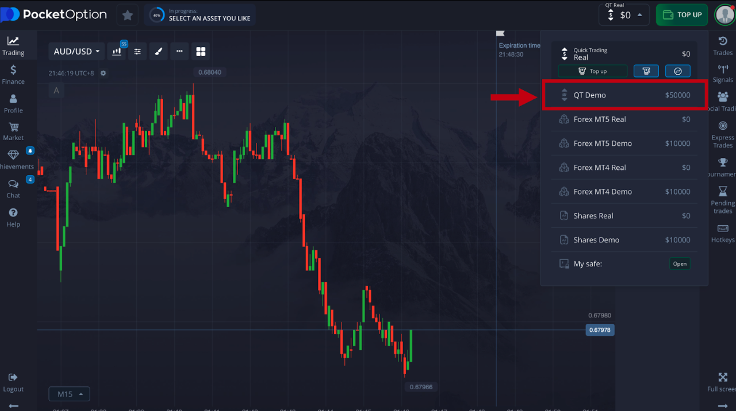
Task: Click the A auto-scale chart button
Action: coord(56,90)
